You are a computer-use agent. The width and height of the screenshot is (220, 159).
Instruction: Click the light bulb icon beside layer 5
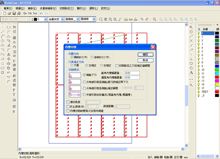(x=199, y=51)
